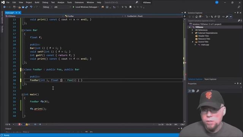Open the x86 platform dropdown
Image resolution: width=243 pixels, height=137 pixels.
point(62,7)
